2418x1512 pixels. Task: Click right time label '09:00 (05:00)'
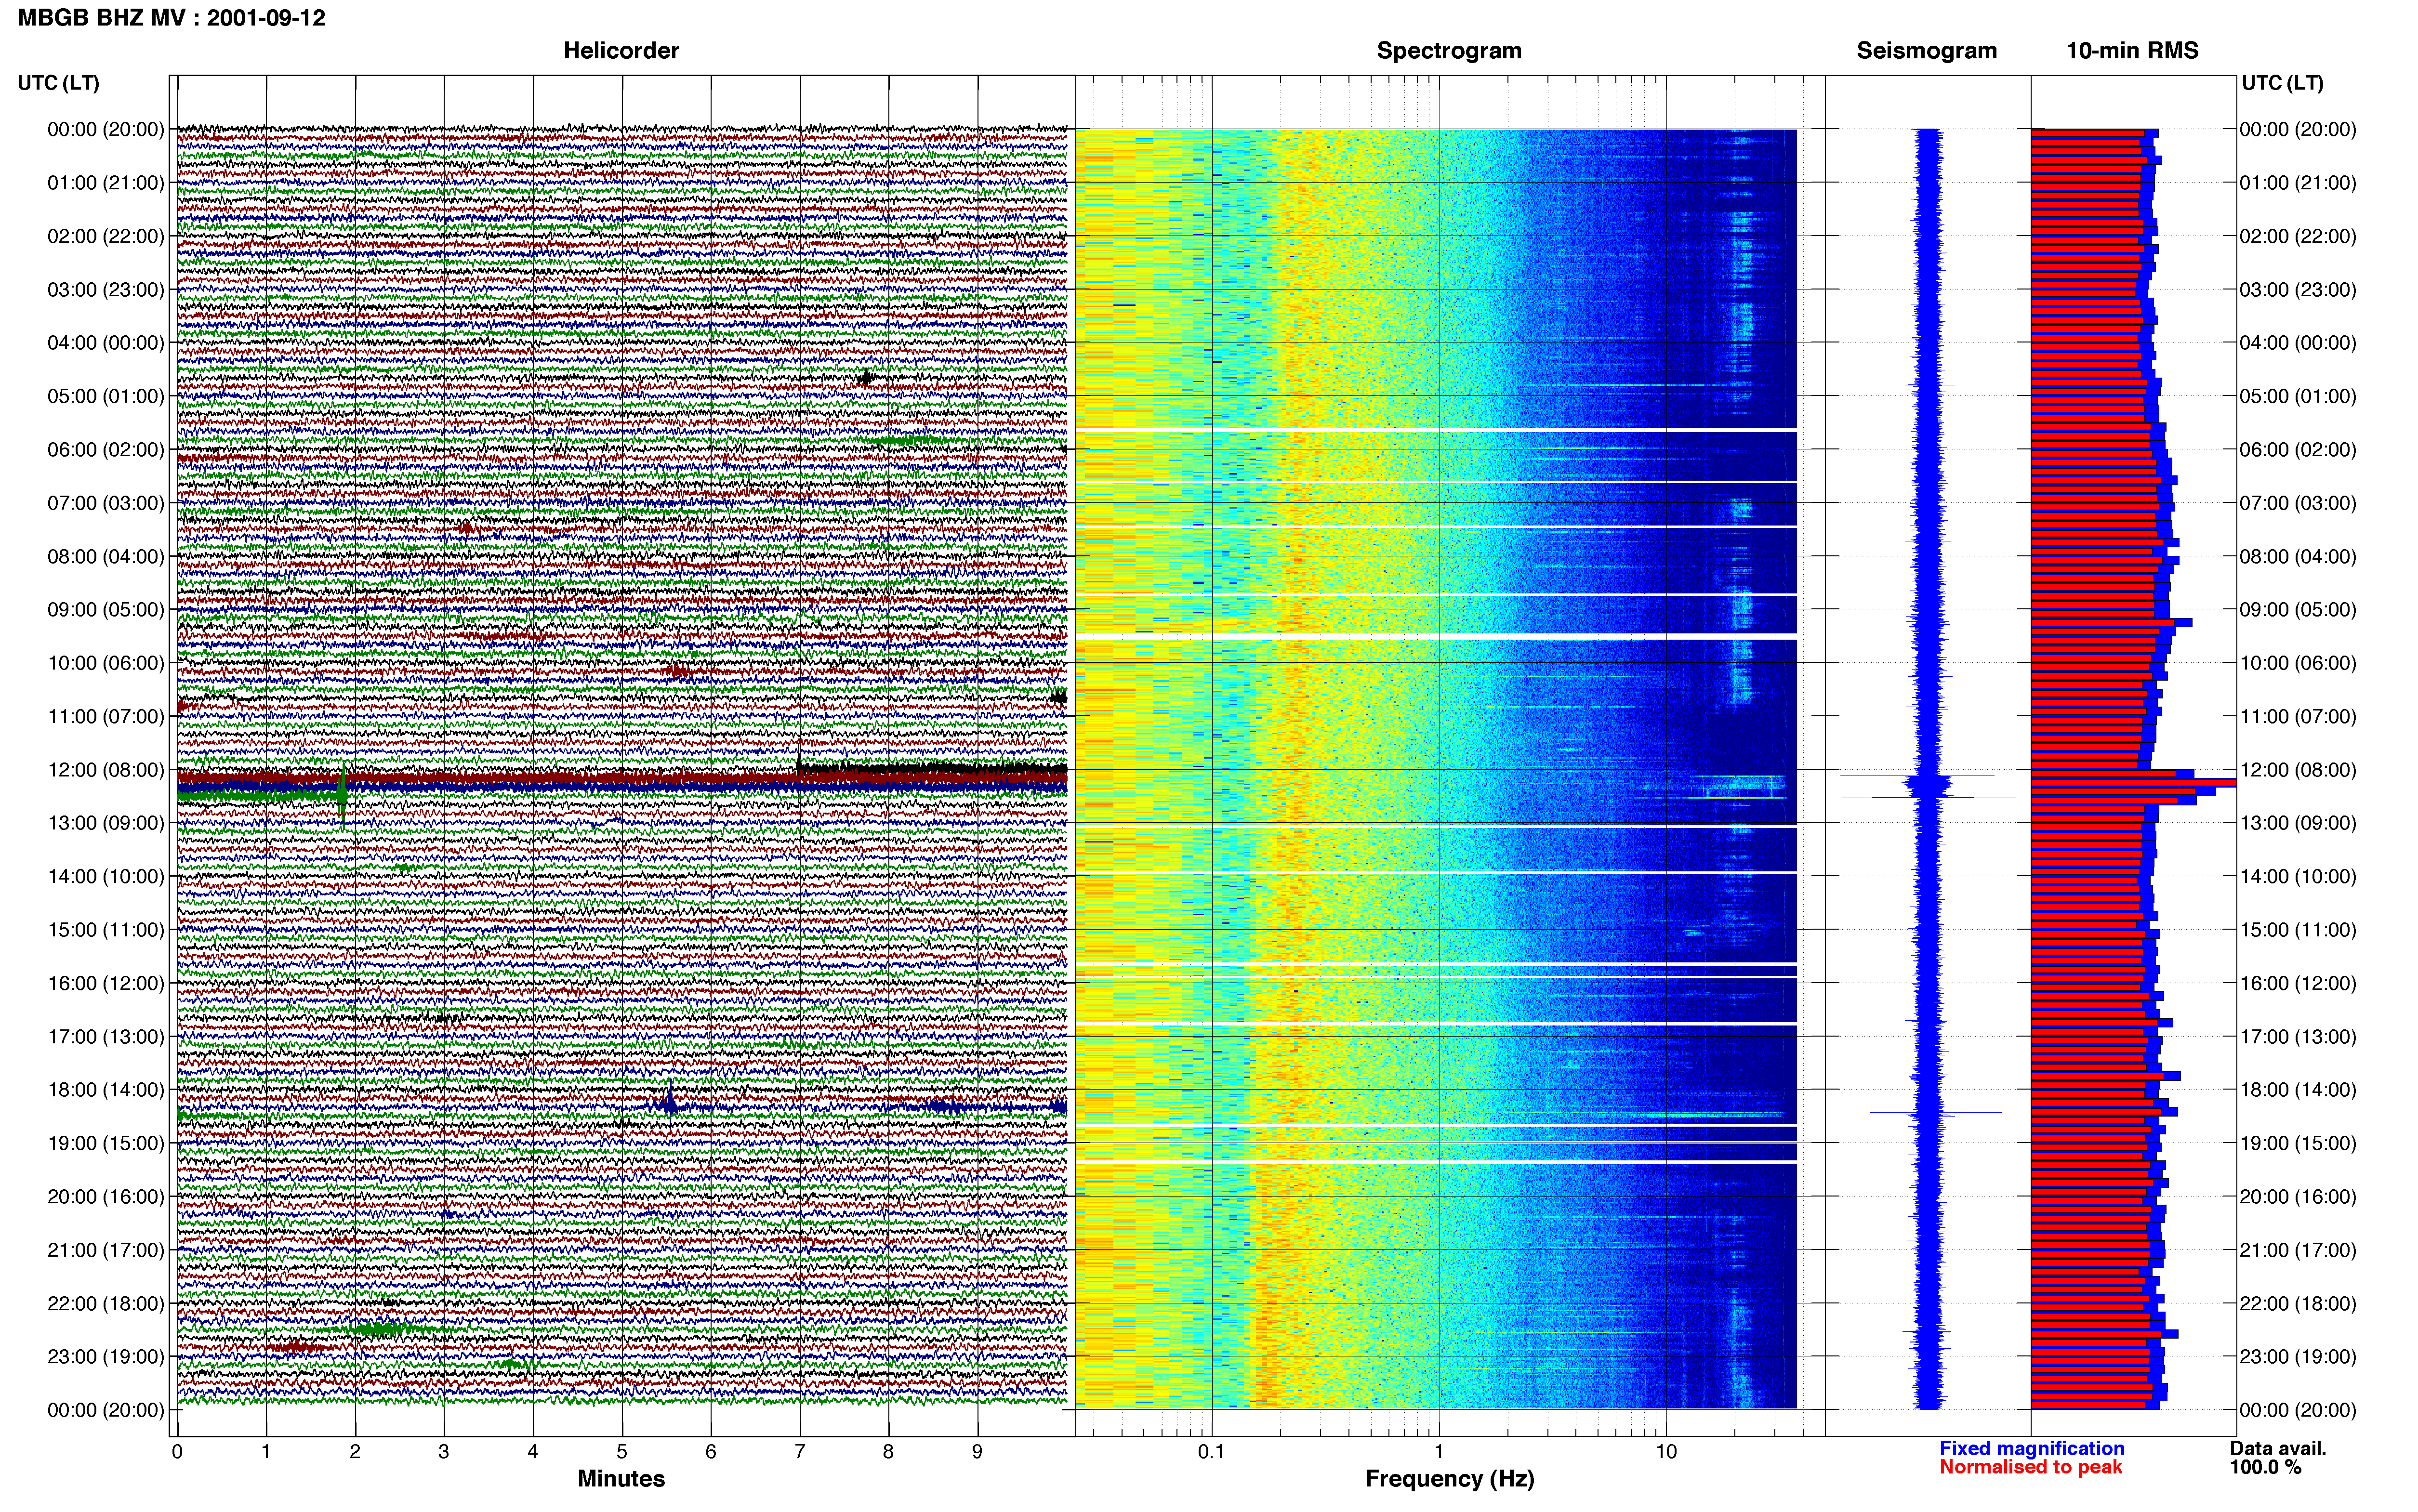(2298, 610)
